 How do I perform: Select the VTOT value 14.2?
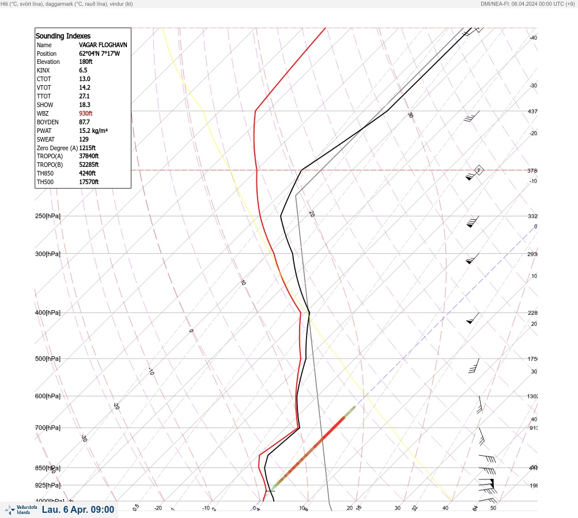[x=84, y=87]
